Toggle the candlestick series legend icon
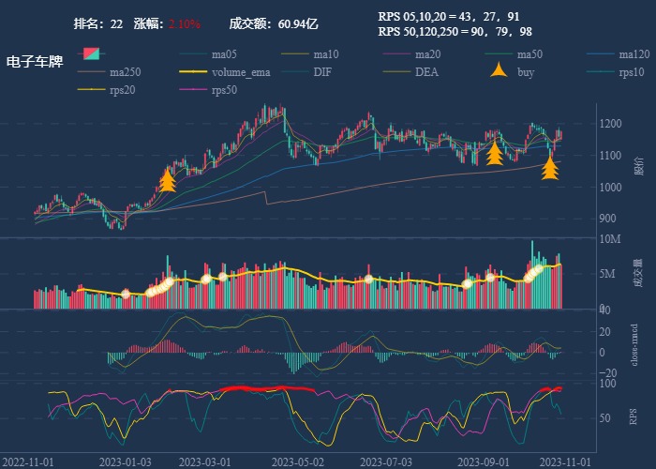656x469 pixels. [x=91, y=53]
